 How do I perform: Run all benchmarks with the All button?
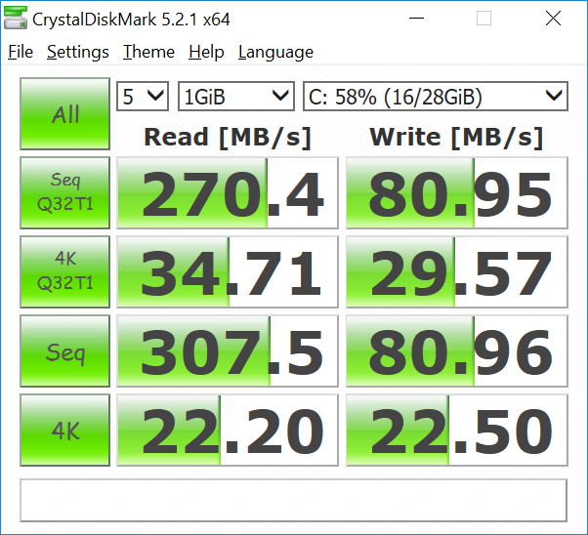click(x=64, y=113)
